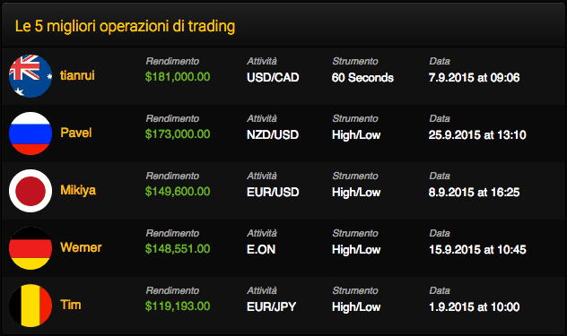The image size is (567, 336).
Task: Click the $173,000.00 return amount
Action: 178,134
